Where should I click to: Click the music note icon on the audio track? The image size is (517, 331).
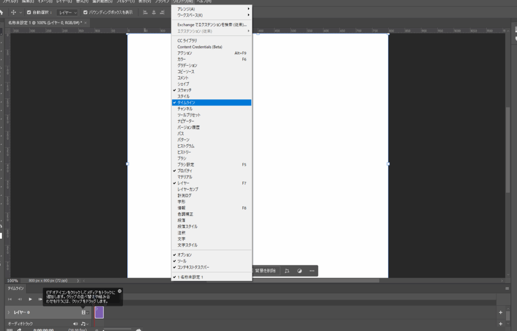83,324
